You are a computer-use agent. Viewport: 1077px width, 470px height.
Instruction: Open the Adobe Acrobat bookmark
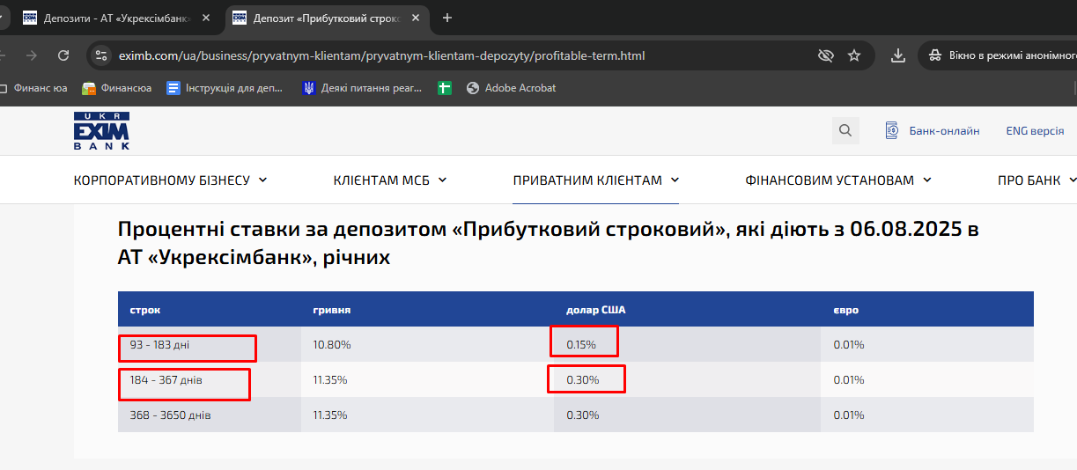pos(511,88)
